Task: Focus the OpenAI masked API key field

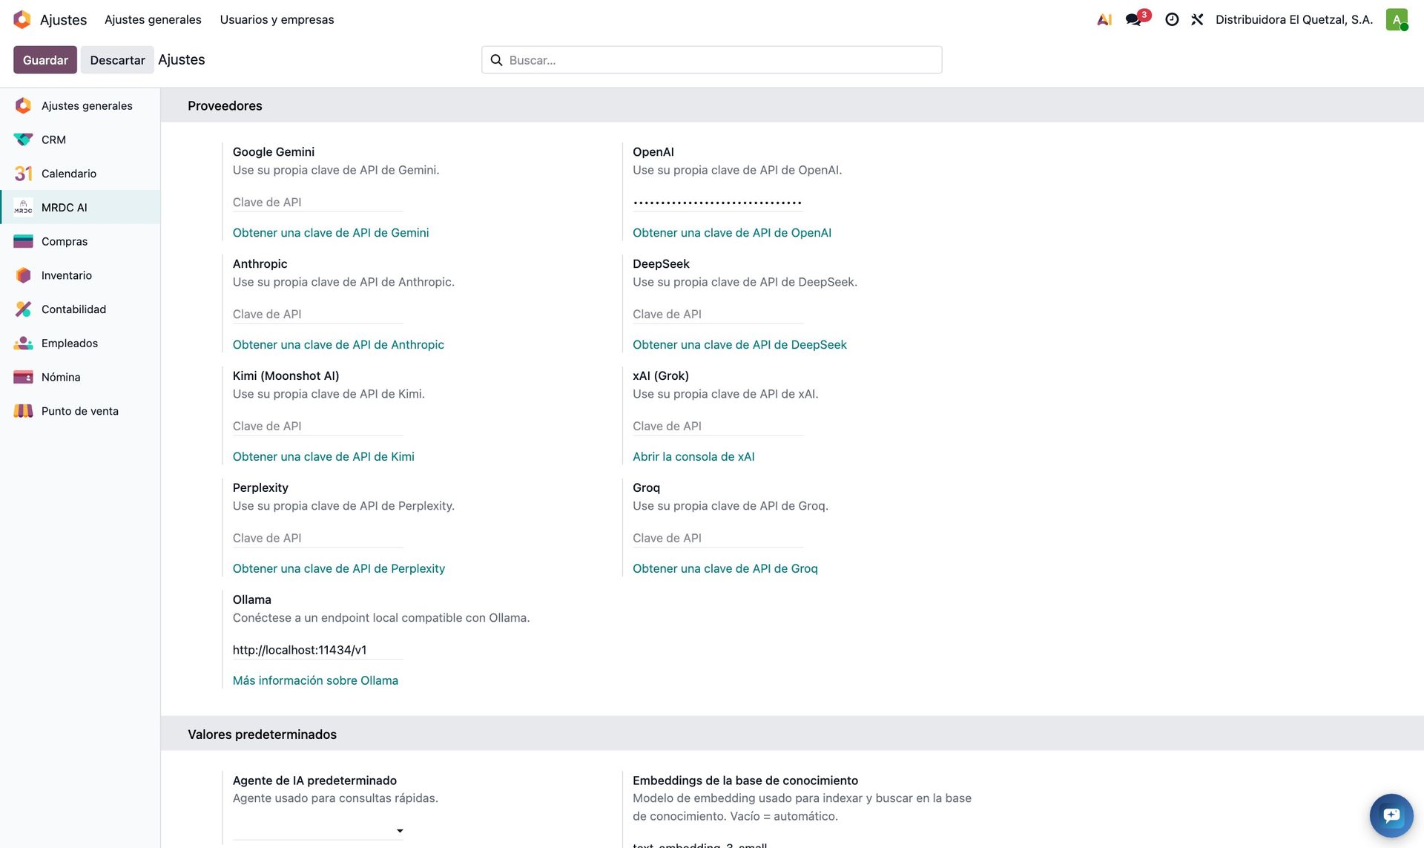Action: 718,202
